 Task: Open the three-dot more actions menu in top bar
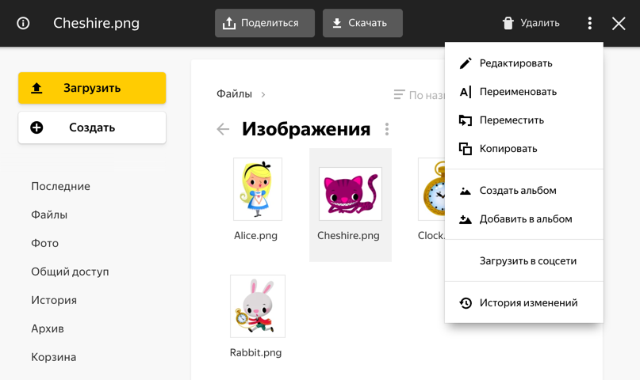[x=589, y=23]
